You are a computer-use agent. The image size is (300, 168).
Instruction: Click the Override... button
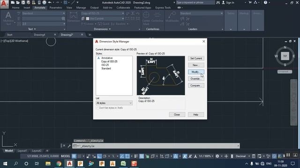tap(196, 79)
